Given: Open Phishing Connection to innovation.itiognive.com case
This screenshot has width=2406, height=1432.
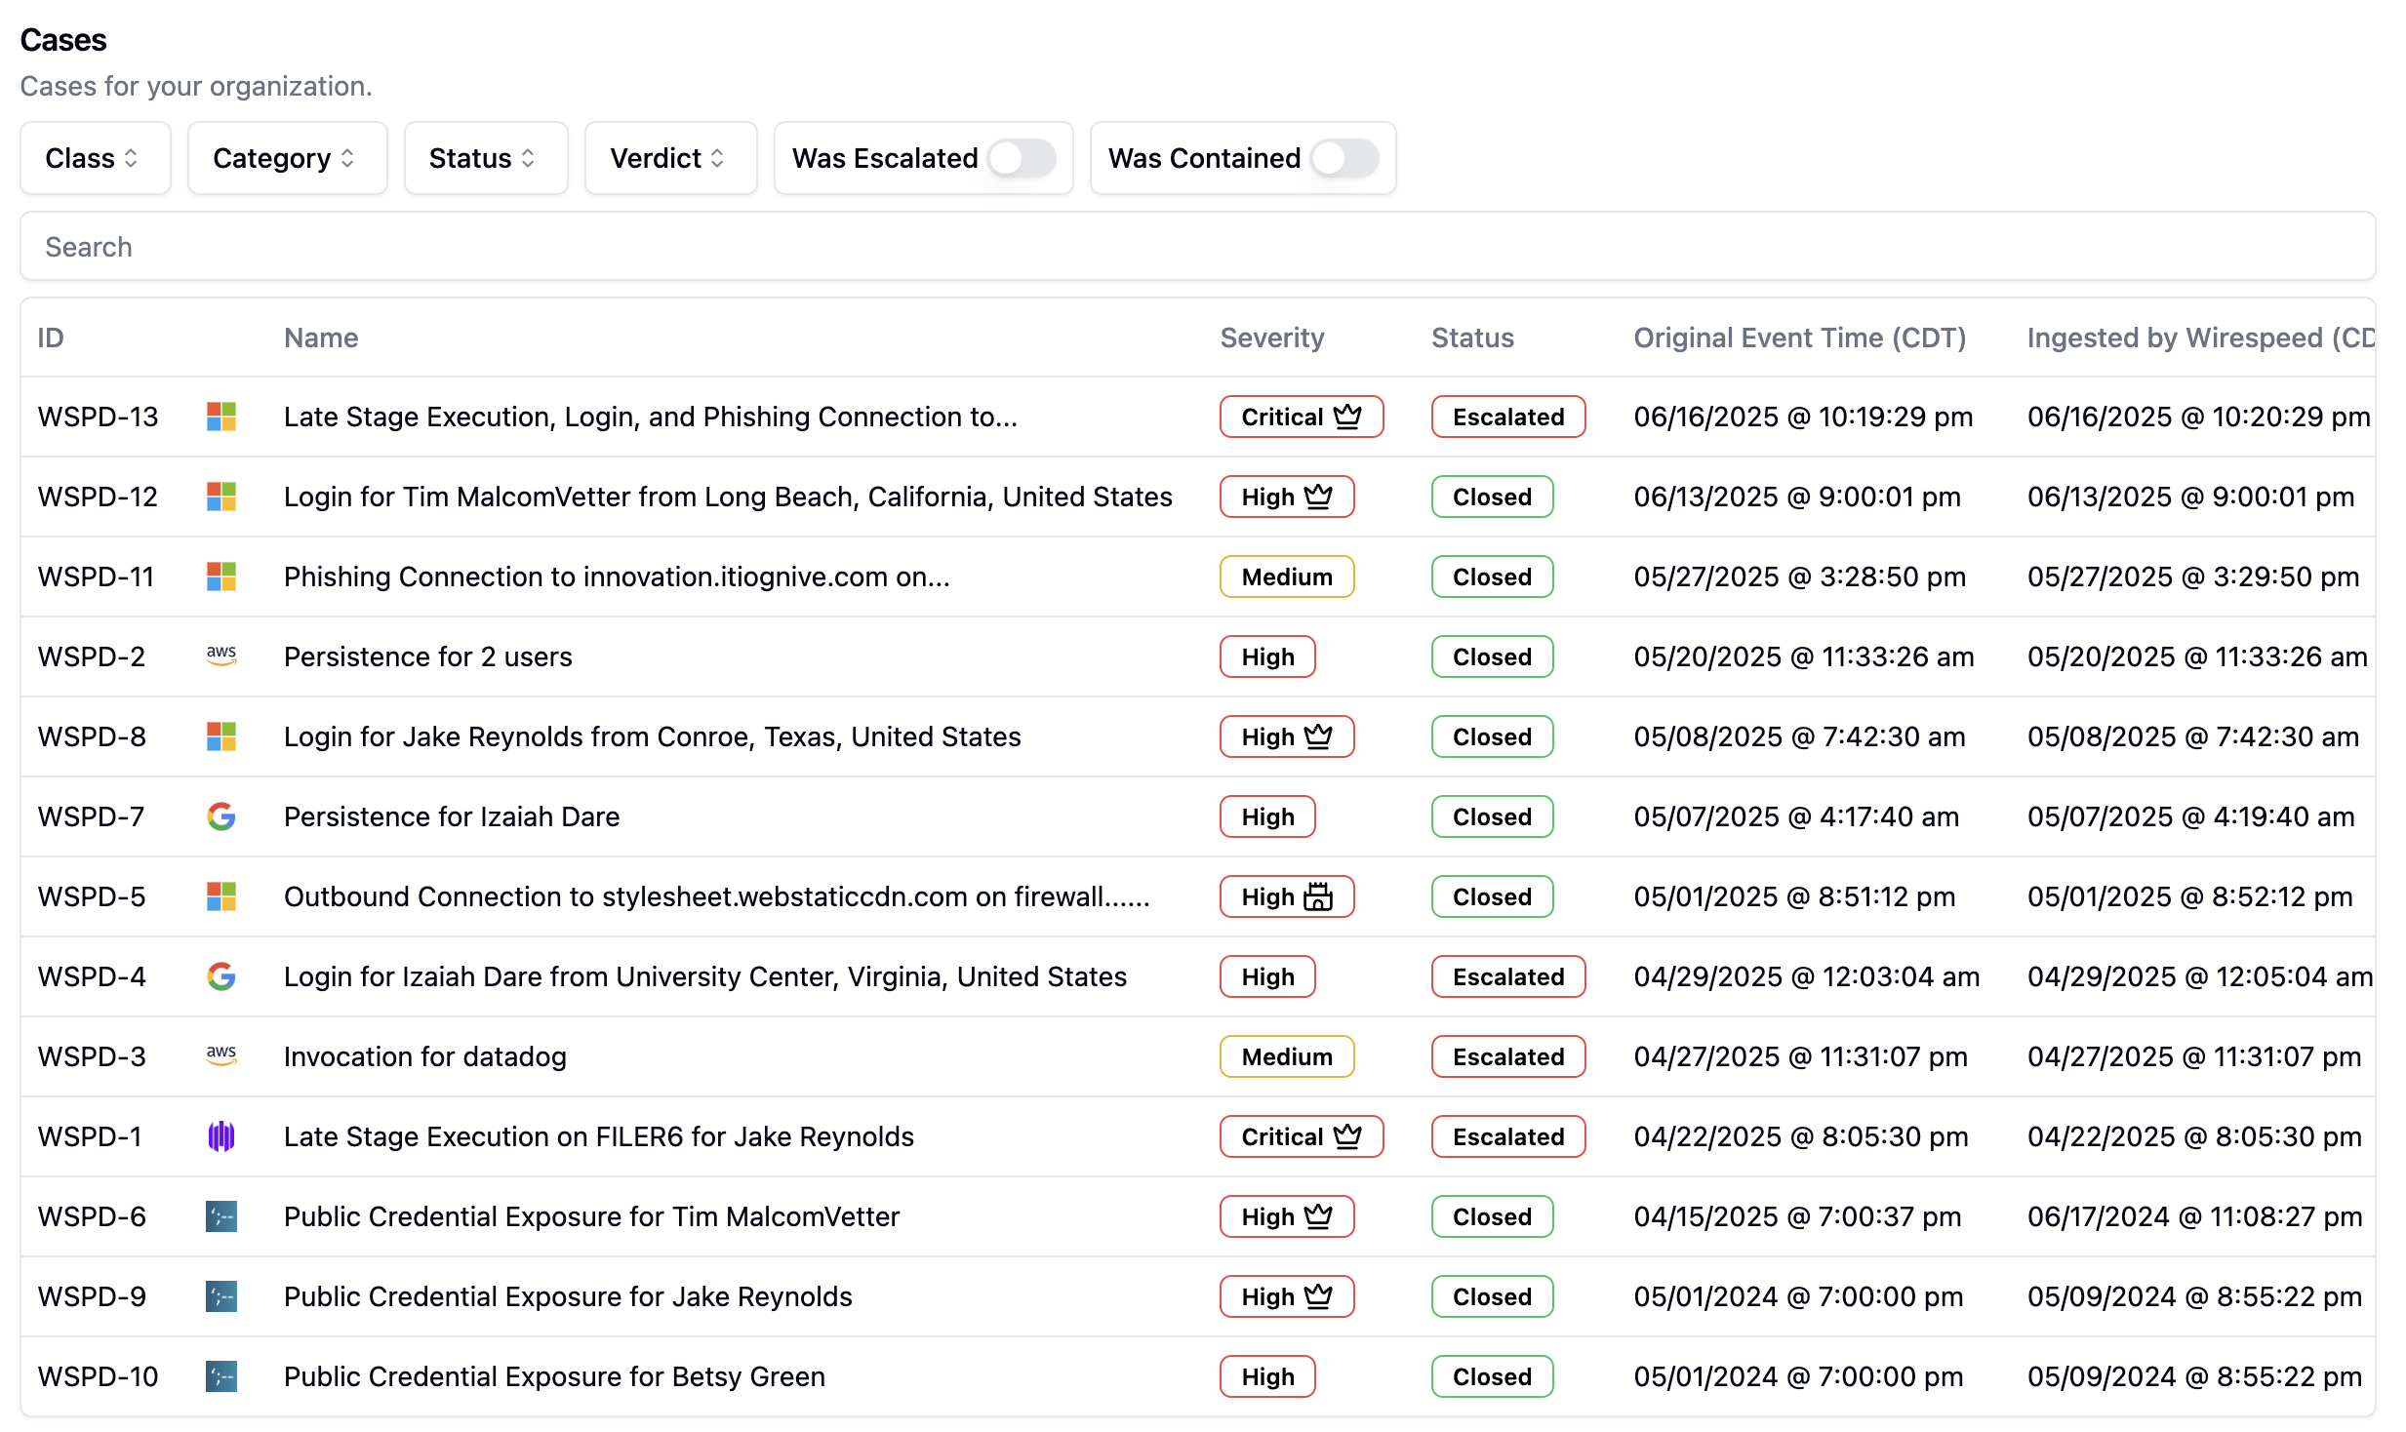Looking at the screenshot, I should [616, 577].
